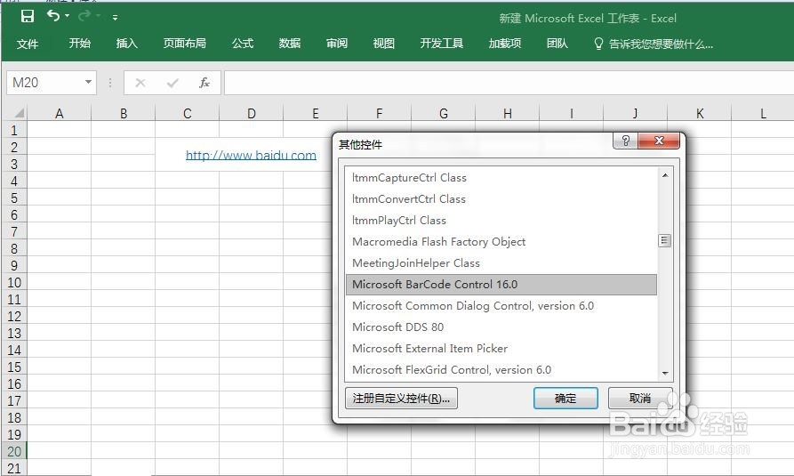
Task: Open the 视图 tab
Action: 384,44
